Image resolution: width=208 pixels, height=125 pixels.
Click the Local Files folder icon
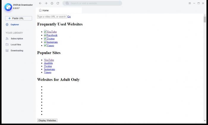[x=7, y=45]
